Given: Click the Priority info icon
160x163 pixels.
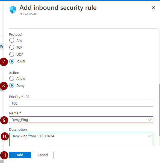Looking at the screenshot, I should click(x=27, y=97).
